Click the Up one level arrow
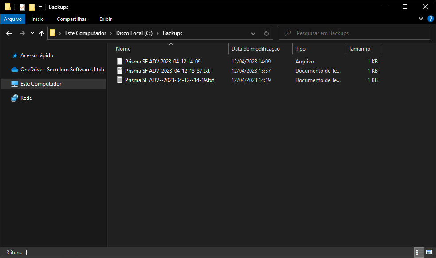The height and width of the screenshot is (258, 436). (42, 33)
